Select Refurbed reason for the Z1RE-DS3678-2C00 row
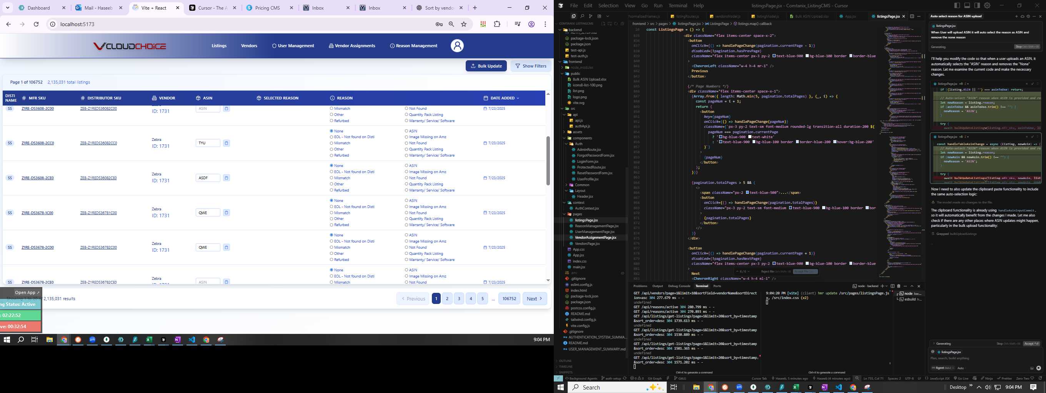This screenshot has height=393, width=1046. pos(331,260)
